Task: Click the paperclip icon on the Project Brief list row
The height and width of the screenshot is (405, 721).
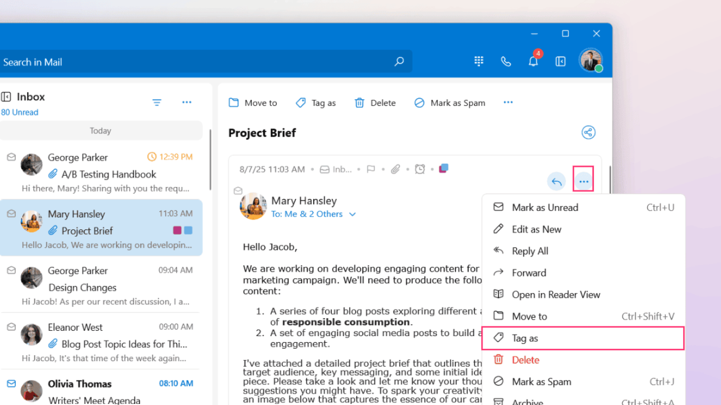Action: pos(53,230)
